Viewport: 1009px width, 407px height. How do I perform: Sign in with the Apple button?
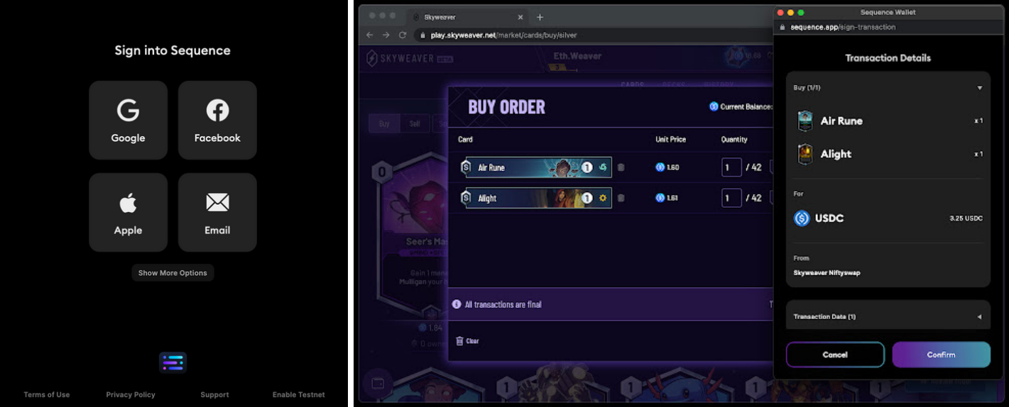128,213
